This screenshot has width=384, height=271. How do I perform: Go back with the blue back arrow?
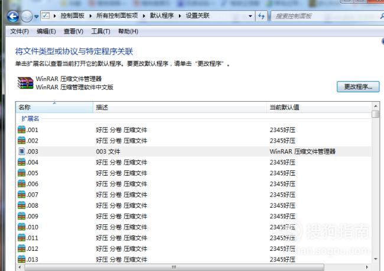pyautogui.click(x=13, y=17)
